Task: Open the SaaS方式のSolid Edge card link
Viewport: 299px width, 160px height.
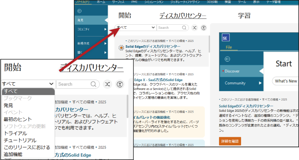Action: pos(158,80)
